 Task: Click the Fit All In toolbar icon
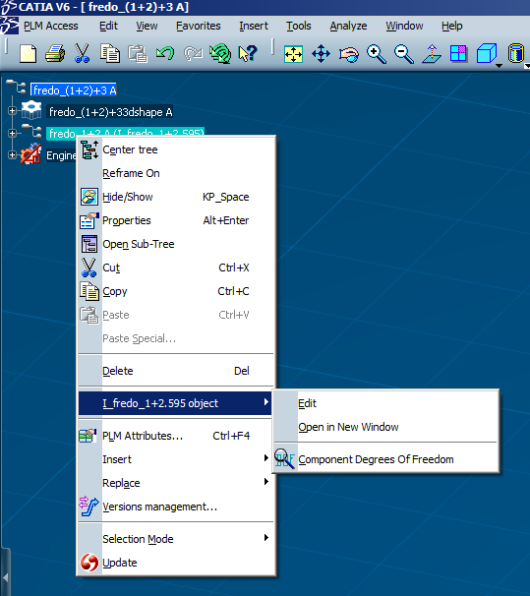click(x=293, y=54)
